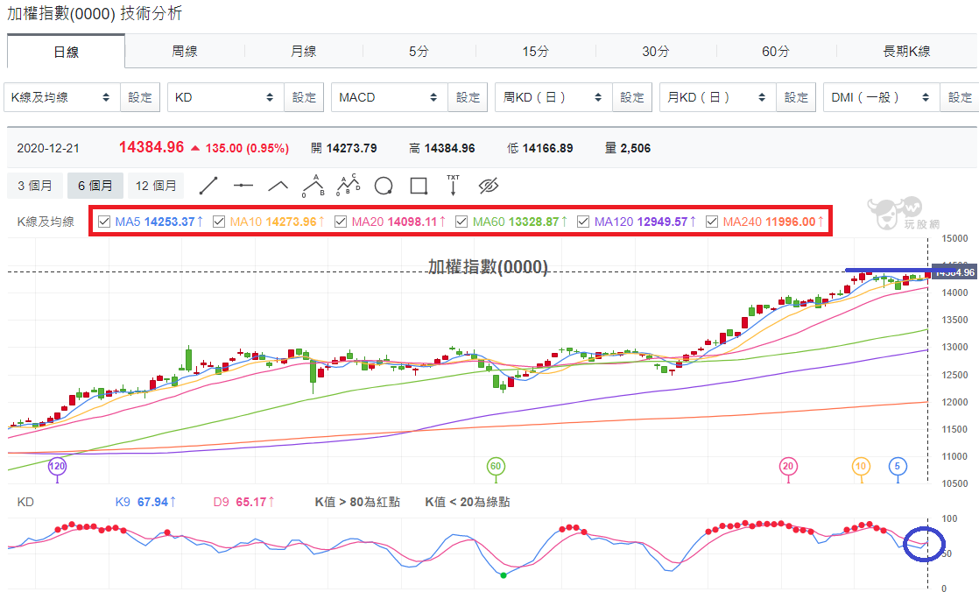The width and height of the screenshot is (979, 592).
Task: Select the TXT text annotation tool
Action: [x=454, y=186]
